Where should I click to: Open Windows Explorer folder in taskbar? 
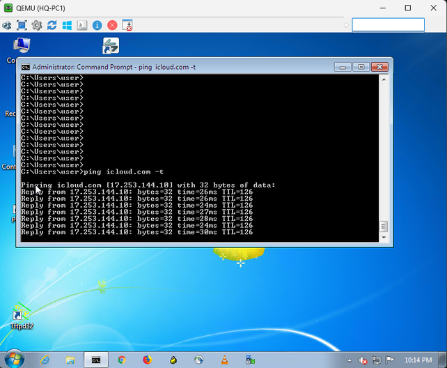[x=70, y=360]
